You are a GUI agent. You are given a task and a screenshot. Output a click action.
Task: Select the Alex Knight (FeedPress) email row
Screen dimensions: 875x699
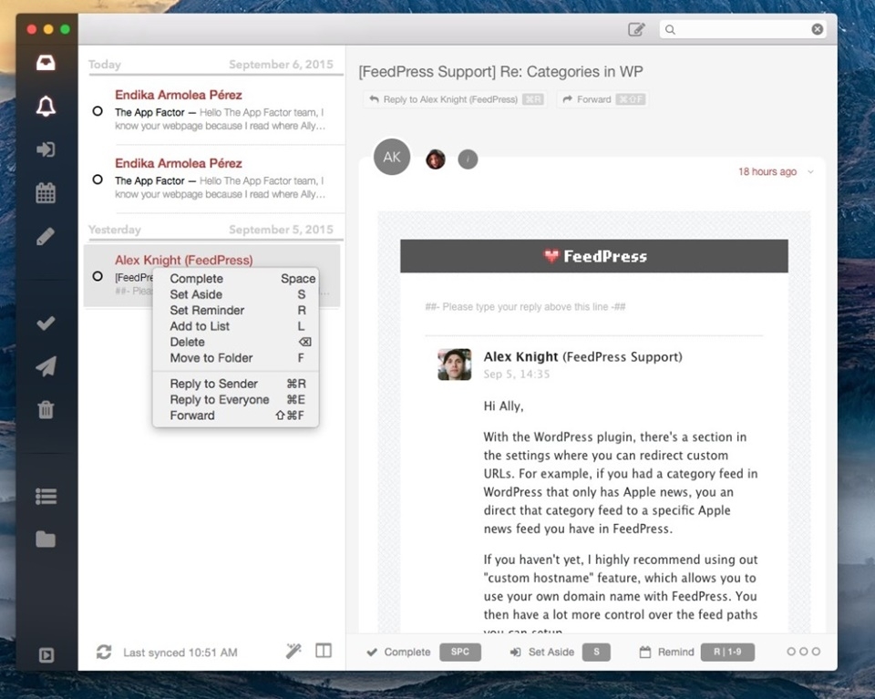[x=212, y=275]
